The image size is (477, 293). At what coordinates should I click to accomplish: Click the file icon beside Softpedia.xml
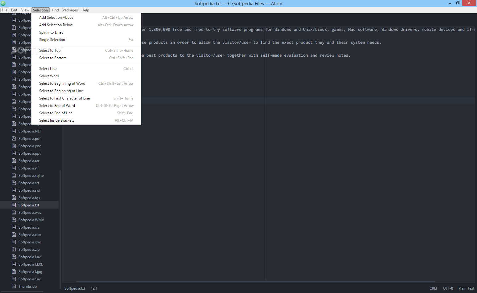14,242
